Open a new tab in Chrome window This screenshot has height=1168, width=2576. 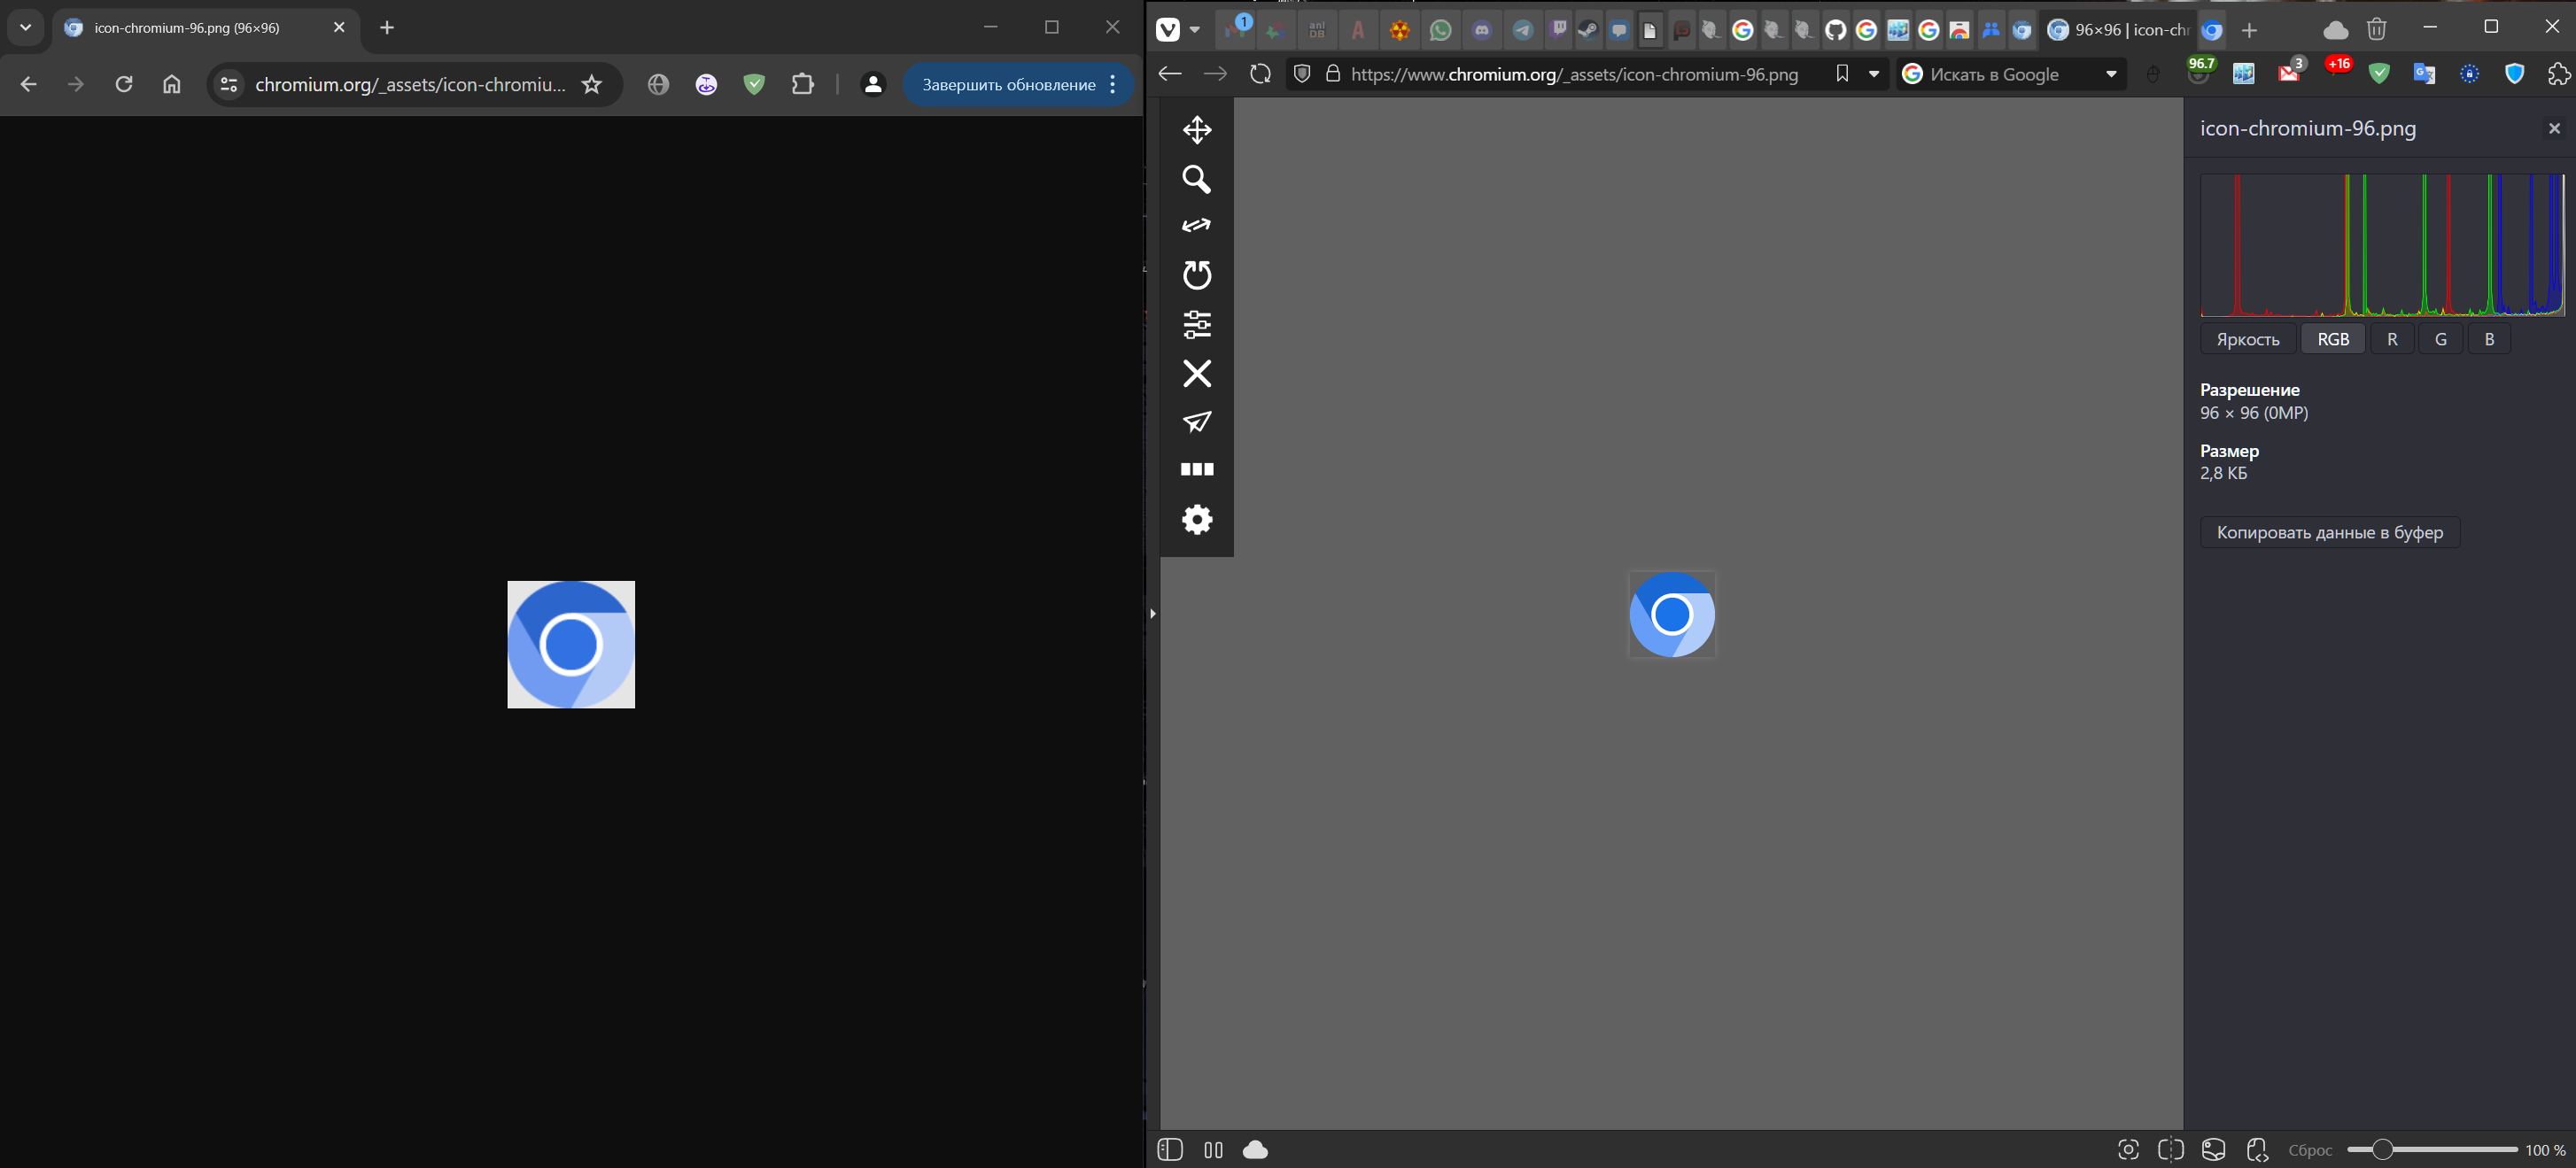[387, 27]
